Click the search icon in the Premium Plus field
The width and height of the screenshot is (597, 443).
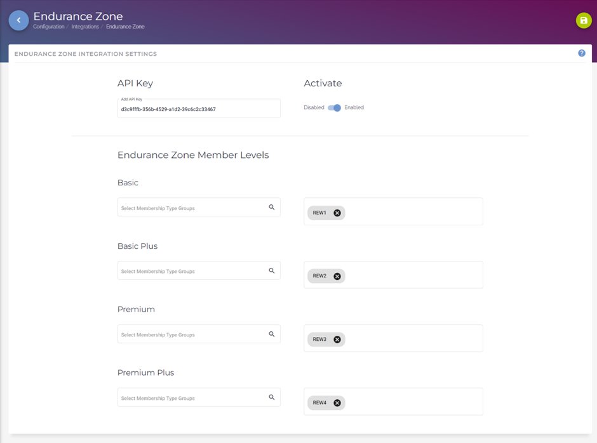click(271, 397)
